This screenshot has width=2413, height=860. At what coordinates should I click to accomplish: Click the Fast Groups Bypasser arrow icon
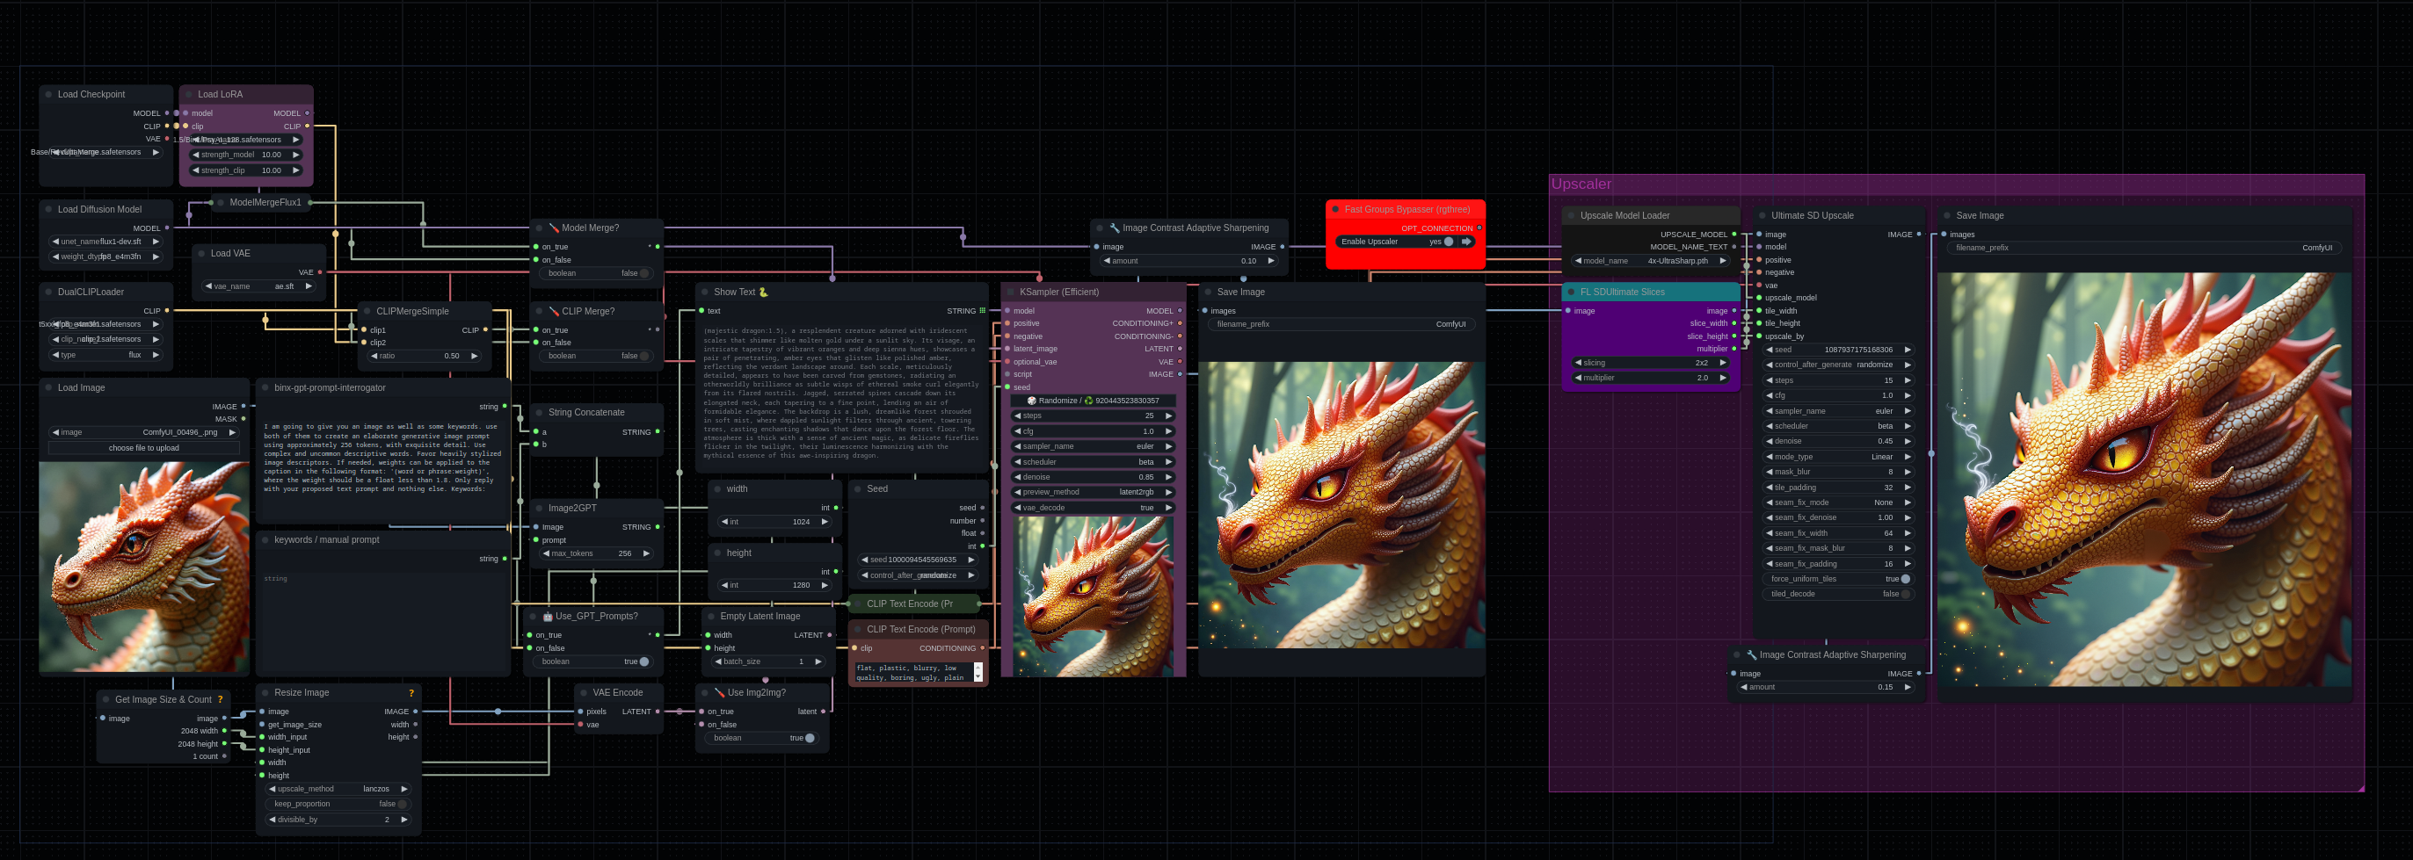click(x=1466, y=242)
